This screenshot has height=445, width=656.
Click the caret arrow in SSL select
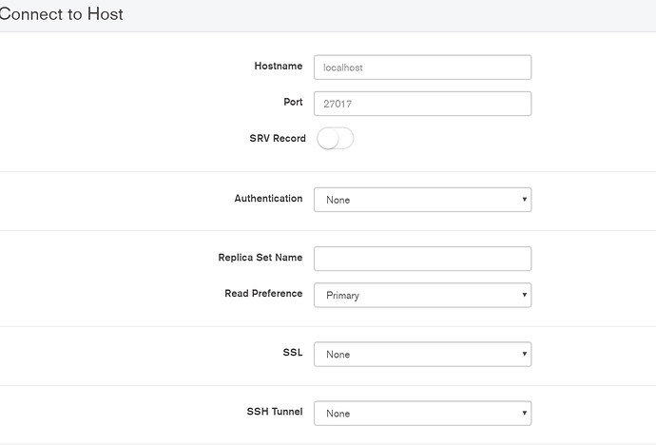[524, 354]
